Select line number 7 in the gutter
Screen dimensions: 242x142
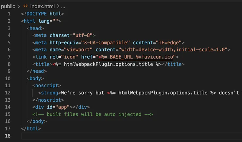pyautogui.click(x=9, y=57)
